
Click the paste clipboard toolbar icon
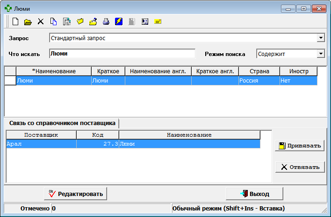pyautogui.click(x=66, y=21)
